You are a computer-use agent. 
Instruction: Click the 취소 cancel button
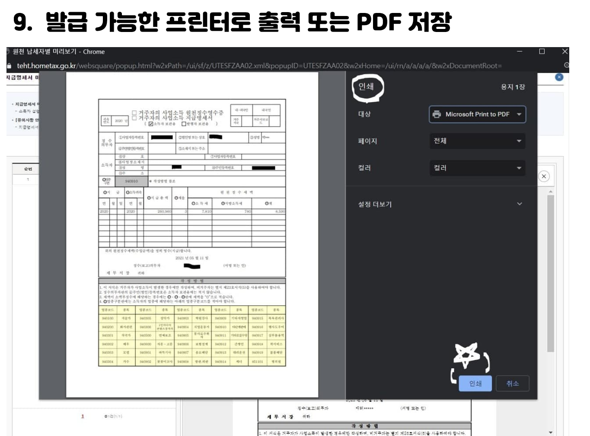tap(512, 383)
